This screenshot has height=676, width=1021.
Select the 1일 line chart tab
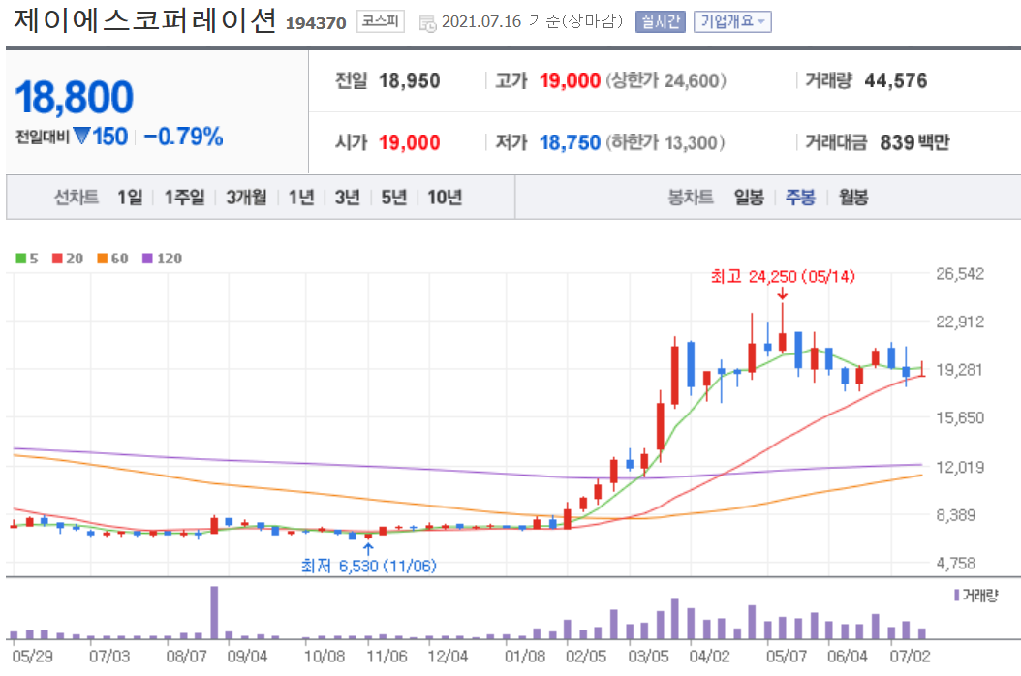130,197
